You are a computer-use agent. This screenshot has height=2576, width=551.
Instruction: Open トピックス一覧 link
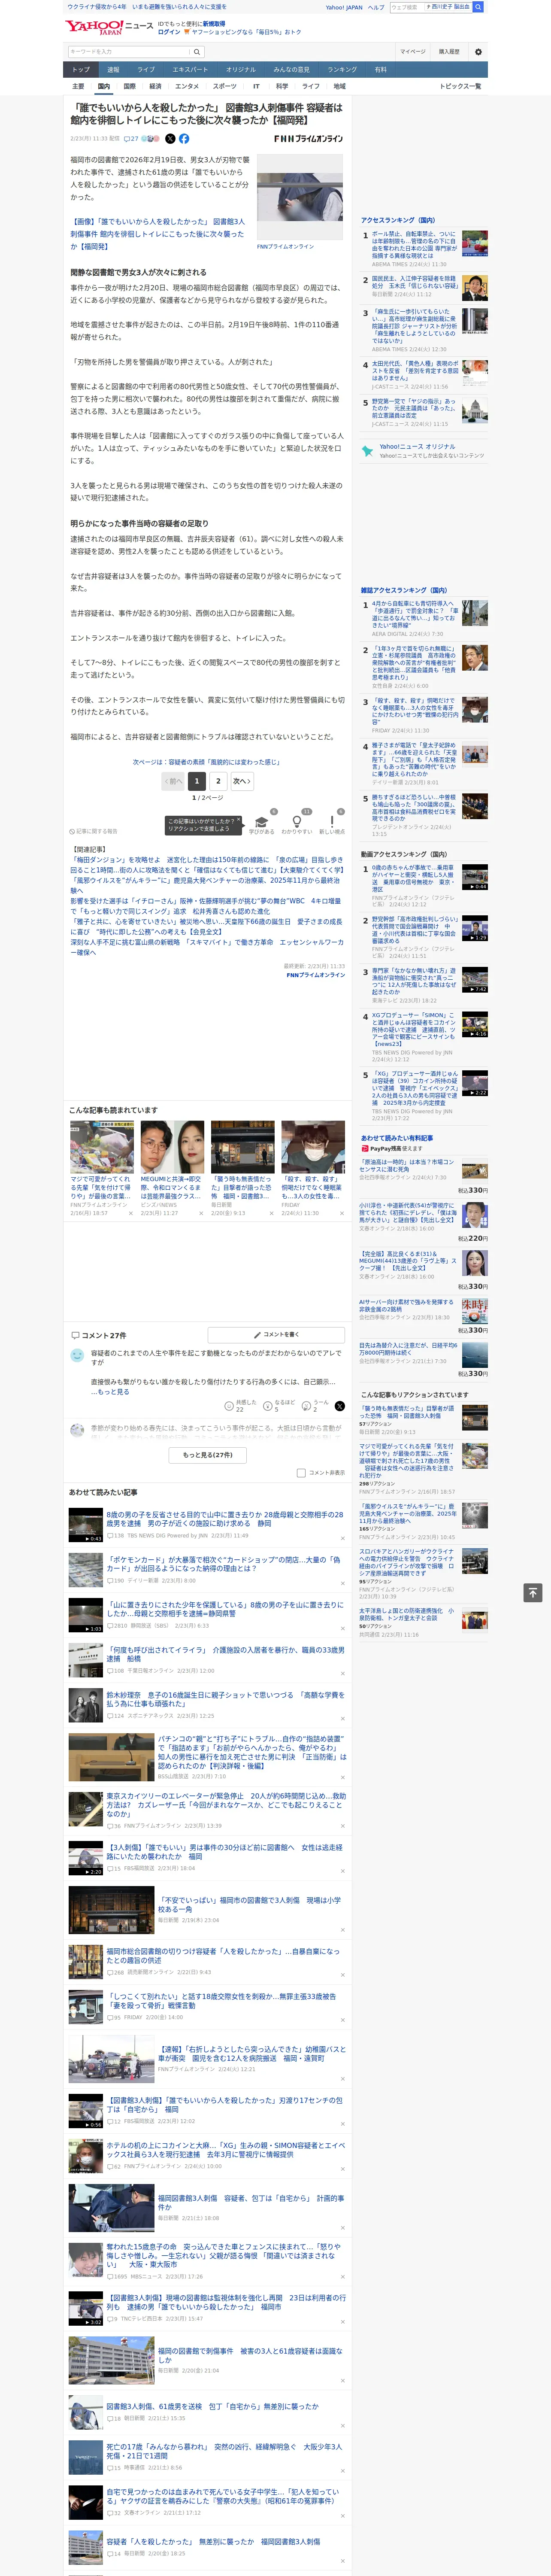(x=460, y=86)
